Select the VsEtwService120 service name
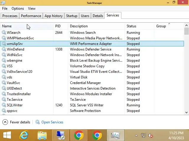This screenshot has height=141, width=189. 19,72
